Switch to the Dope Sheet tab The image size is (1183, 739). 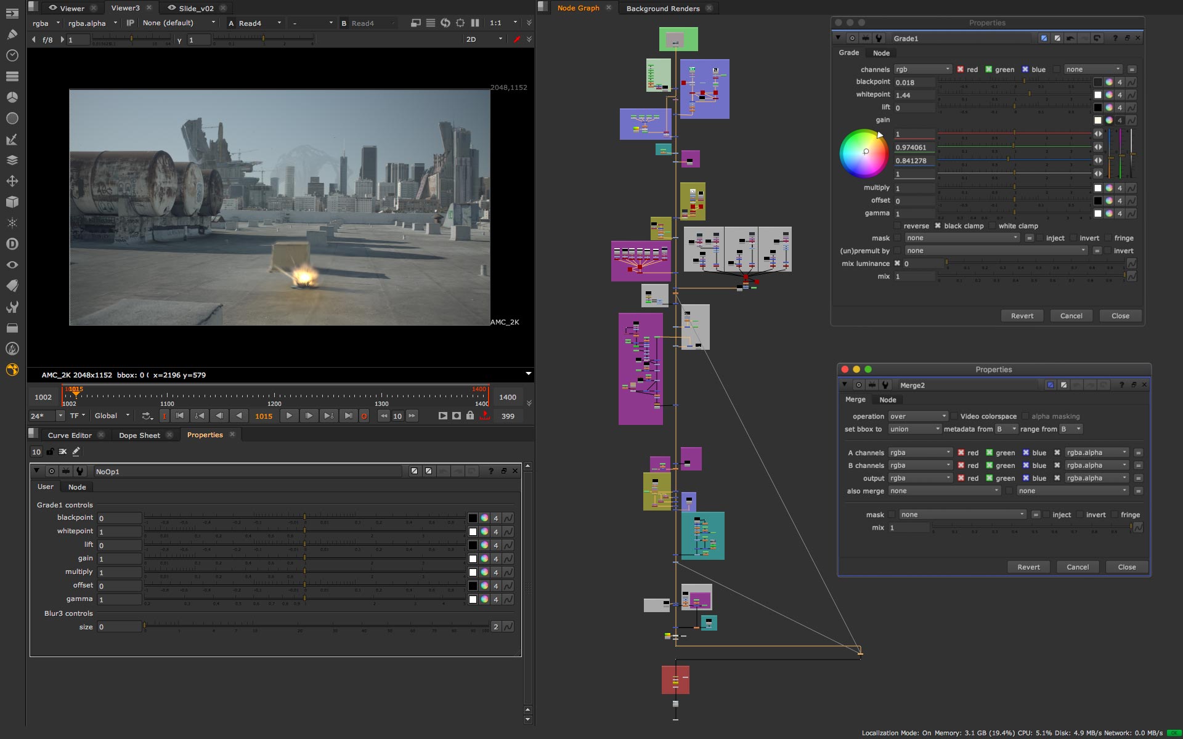coord(140,435)
